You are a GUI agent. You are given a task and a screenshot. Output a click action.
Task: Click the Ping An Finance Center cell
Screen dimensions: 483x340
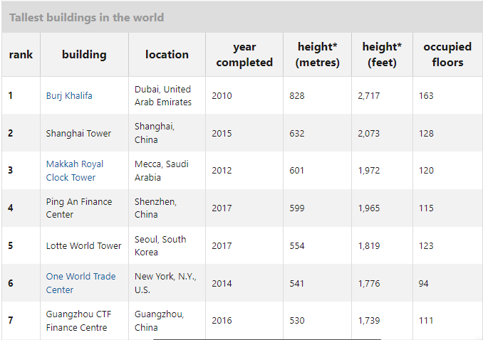click(79, 208)
